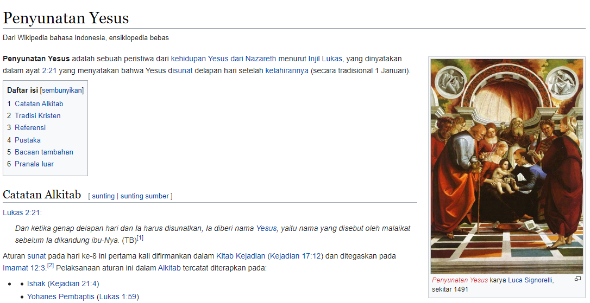This screenshot has width=590, height=303.
Task: Open the kelahirannya link
Action: tap(287, 70)
